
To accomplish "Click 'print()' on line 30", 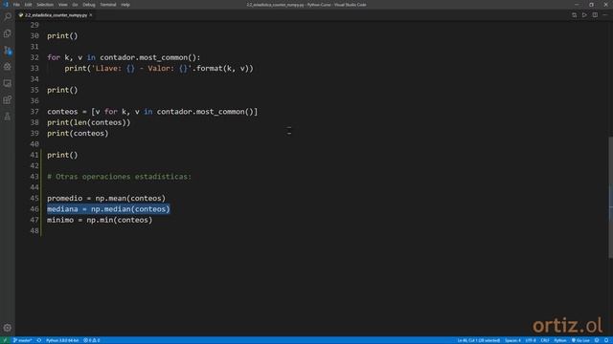I will (x=62, y=36).
